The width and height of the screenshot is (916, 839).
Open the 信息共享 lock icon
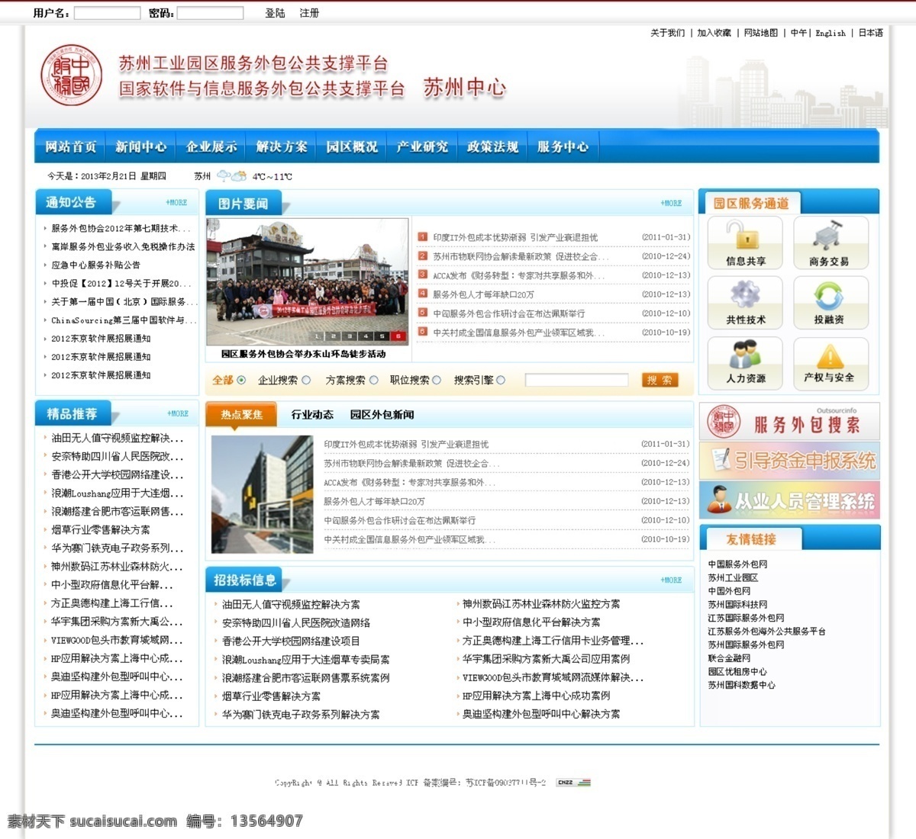[x=745, y=243]
